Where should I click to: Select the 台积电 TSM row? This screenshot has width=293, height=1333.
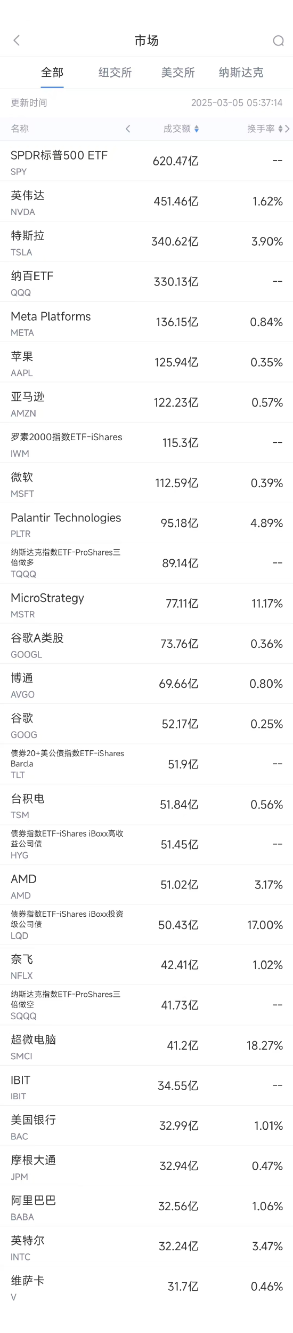click(146, 805)
